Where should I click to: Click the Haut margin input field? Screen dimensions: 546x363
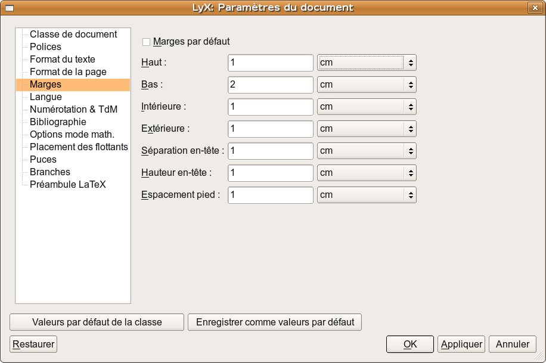[x=270, y=63]
